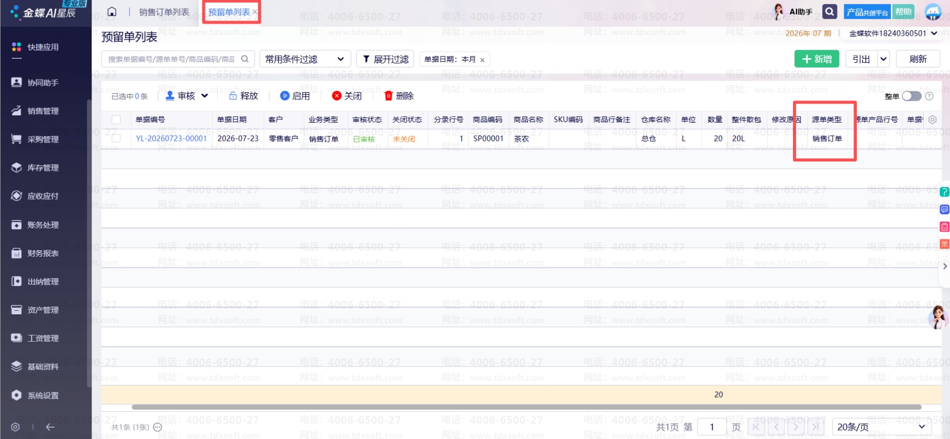The image size is (950, 439).
Task: Click the green 新增 button
Action: 816,59
